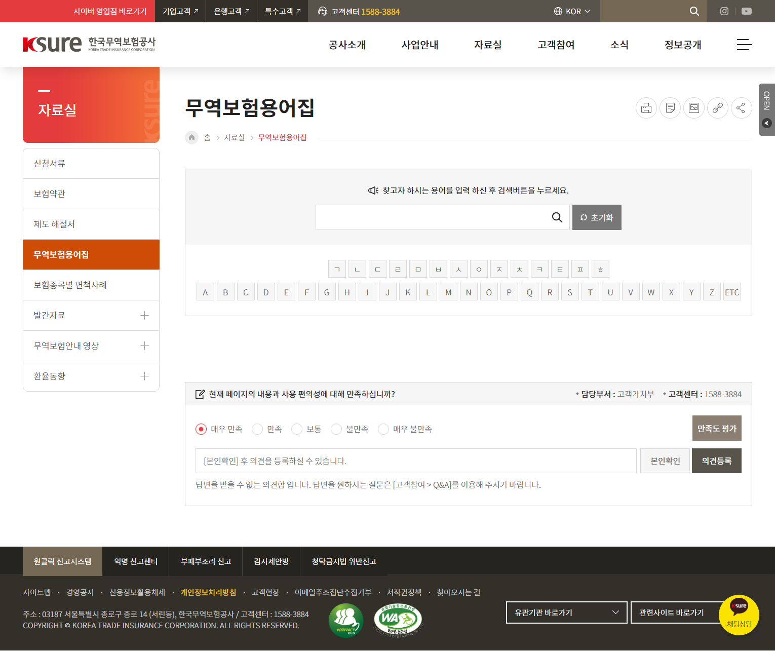Viewport: 775px width, 651px height.
Task: Select the 보통 radio button
Action: click(297, 429)
